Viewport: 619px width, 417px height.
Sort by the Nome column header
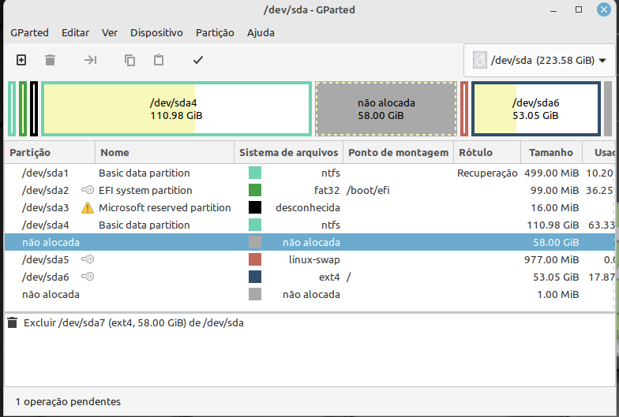pyautogui.click(x=164, y=153)
